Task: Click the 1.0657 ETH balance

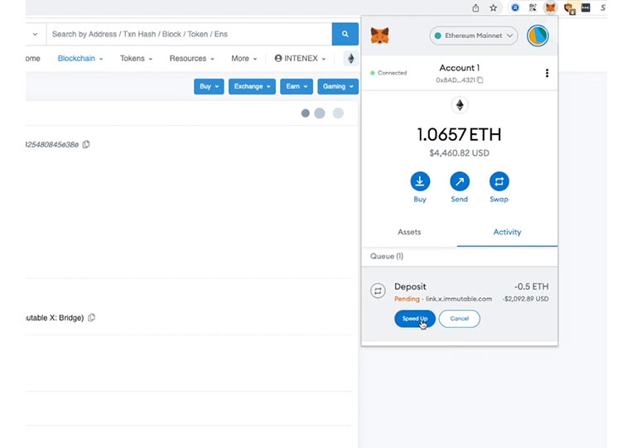Action: [x=459, y=134]
